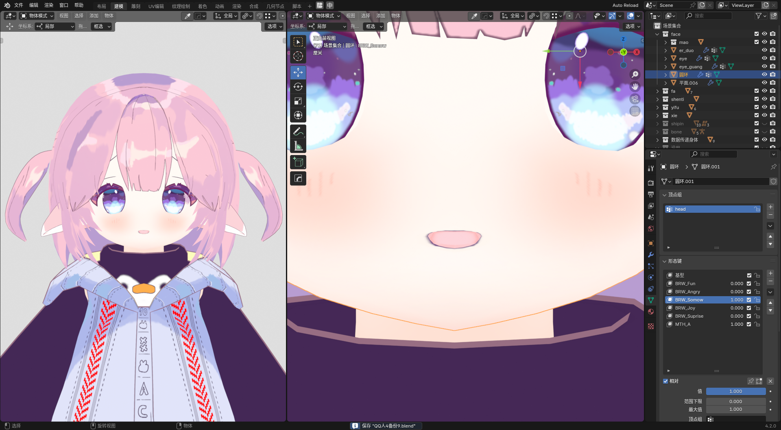Expand the shenti collection in the outliner
The height and width of the screenshot is (430, 781).
[657, 99]
